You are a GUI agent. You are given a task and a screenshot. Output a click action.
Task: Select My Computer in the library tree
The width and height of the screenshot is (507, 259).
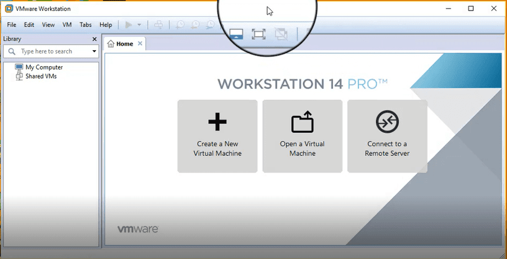44,67
